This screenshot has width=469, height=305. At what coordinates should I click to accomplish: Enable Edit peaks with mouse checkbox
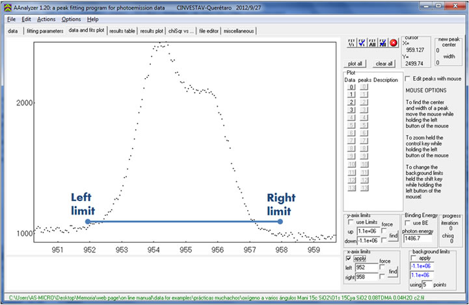click(x=408, y=79)
